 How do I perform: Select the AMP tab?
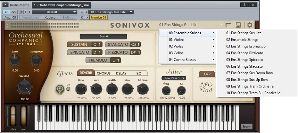[207, 74]
